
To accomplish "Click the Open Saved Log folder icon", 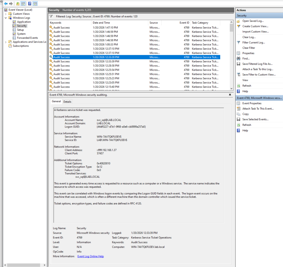I will (238, 21).
